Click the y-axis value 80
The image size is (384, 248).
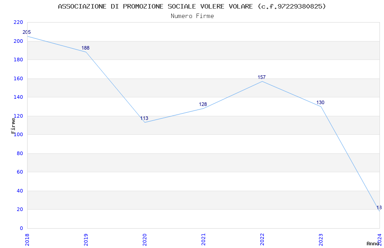[20, 153]
